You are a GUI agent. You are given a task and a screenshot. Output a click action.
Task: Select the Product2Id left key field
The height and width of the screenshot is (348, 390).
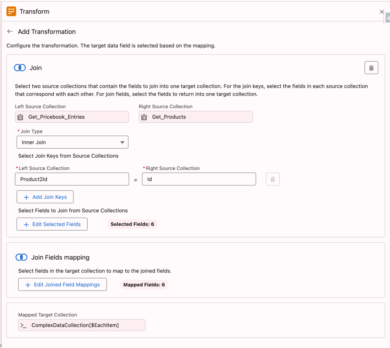[72, 179]
